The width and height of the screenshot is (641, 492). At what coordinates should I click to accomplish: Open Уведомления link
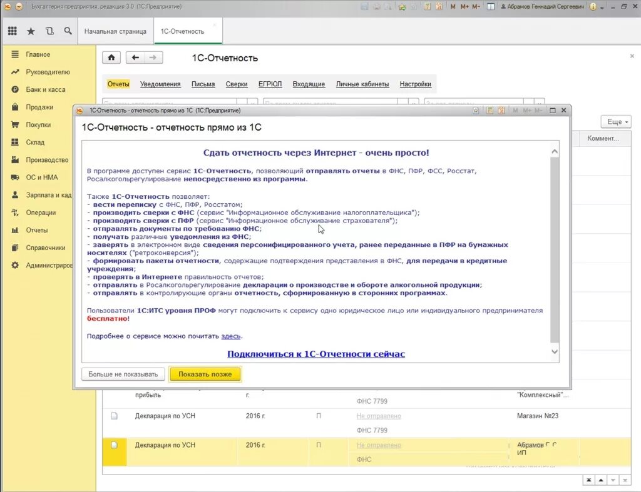[x=160, y=84]
